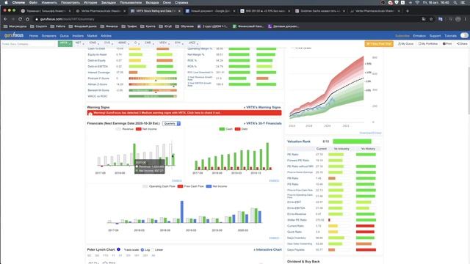The image size is (470, 264).
Task: Open the Quarterly period dropdown
Action: pos(171,123)
